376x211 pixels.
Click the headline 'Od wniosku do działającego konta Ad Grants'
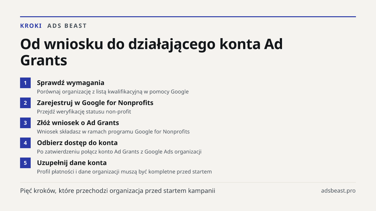tap(152, 52)
